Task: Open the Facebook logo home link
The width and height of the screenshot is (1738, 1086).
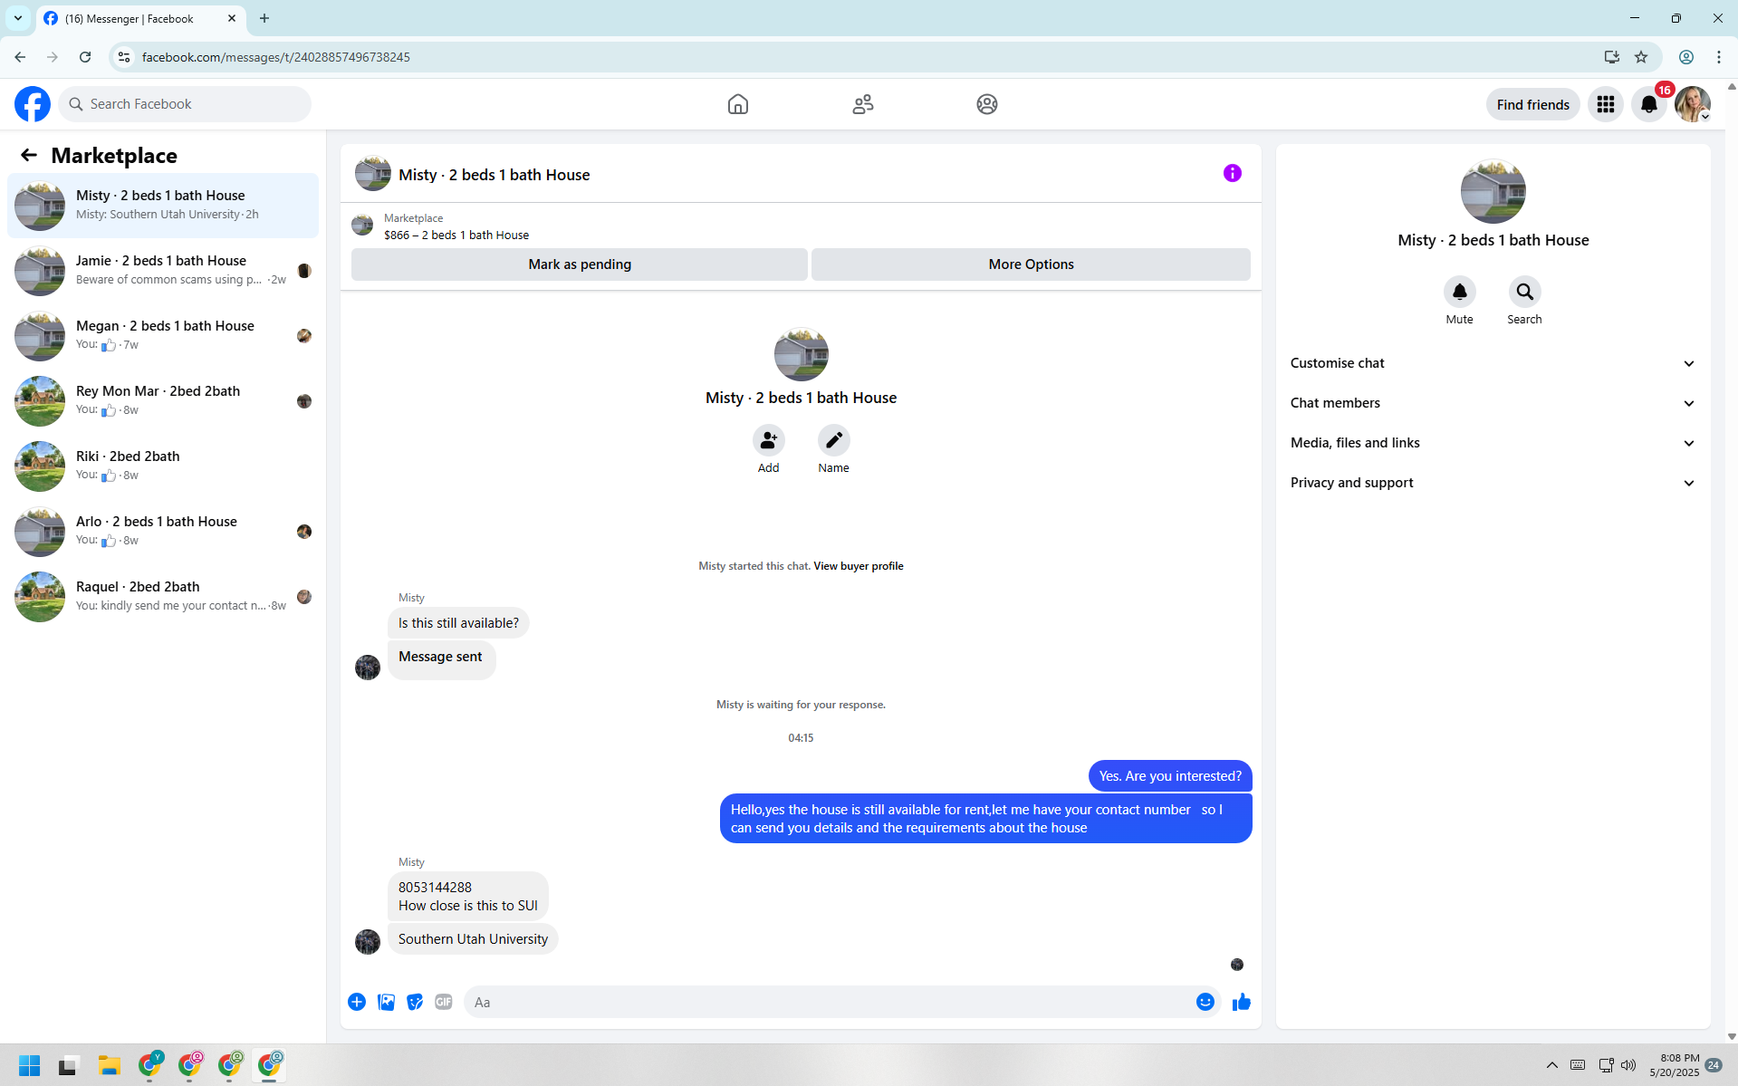Action: 33,104
